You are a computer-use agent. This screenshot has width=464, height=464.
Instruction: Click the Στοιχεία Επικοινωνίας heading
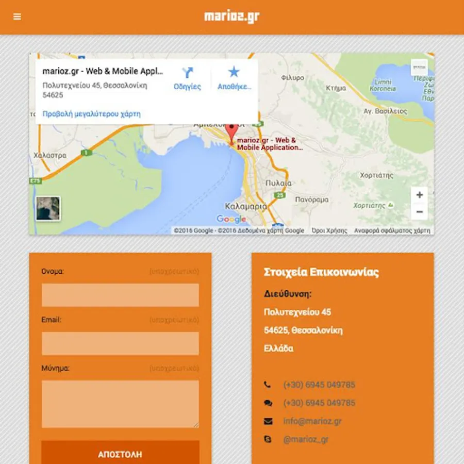(321, 272)
